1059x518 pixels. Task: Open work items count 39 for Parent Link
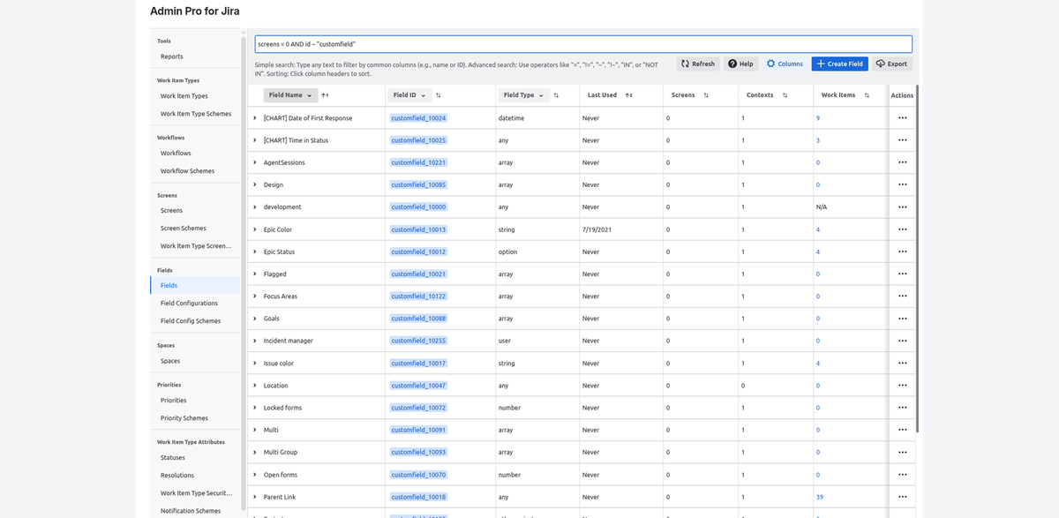pyautogui.click(x=820, y=497)
